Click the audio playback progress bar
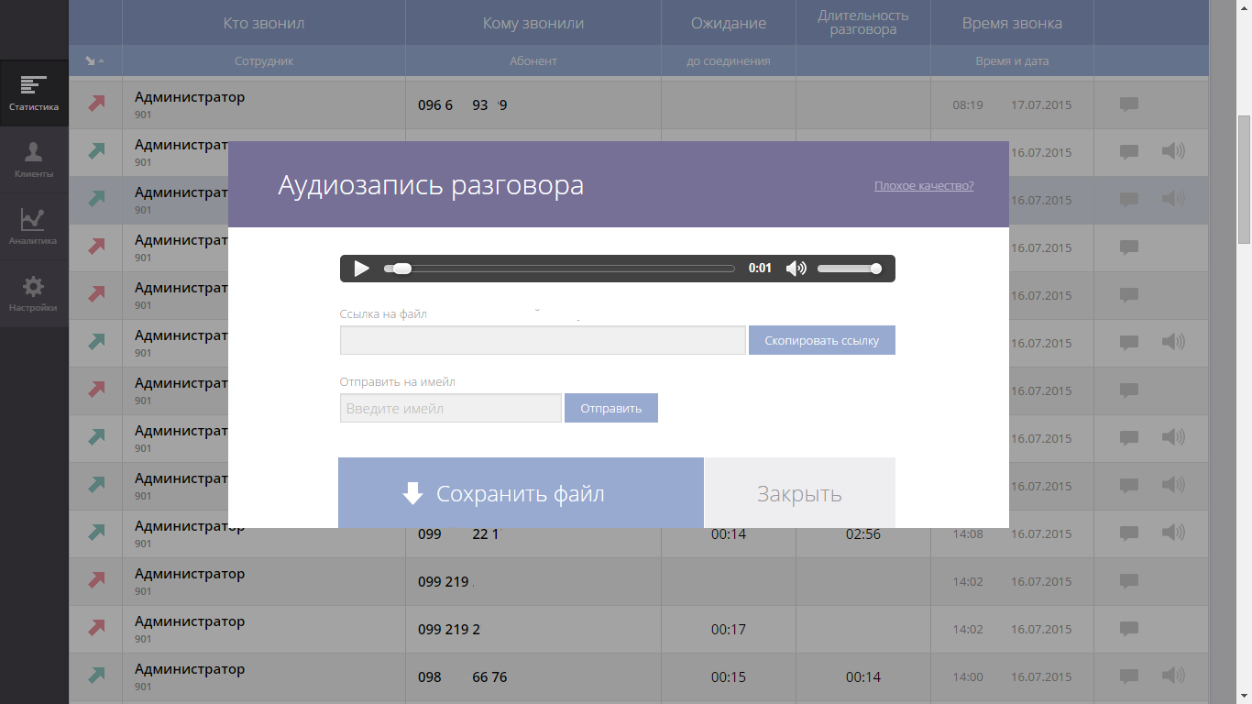Image resolution: width=1252 pixels, height=704 pixels. pyautogui.click(x=559, y=269)
